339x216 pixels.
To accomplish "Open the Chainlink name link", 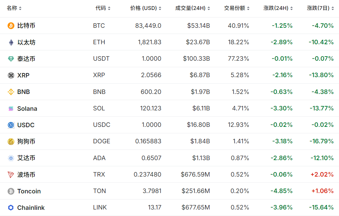I will pos(31,207).
